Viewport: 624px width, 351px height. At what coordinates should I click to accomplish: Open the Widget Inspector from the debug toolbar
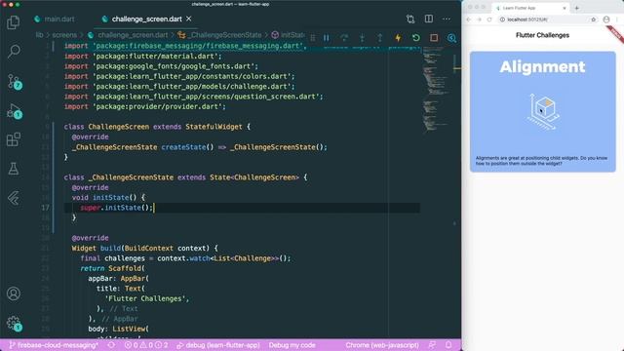tap(451, 38)
